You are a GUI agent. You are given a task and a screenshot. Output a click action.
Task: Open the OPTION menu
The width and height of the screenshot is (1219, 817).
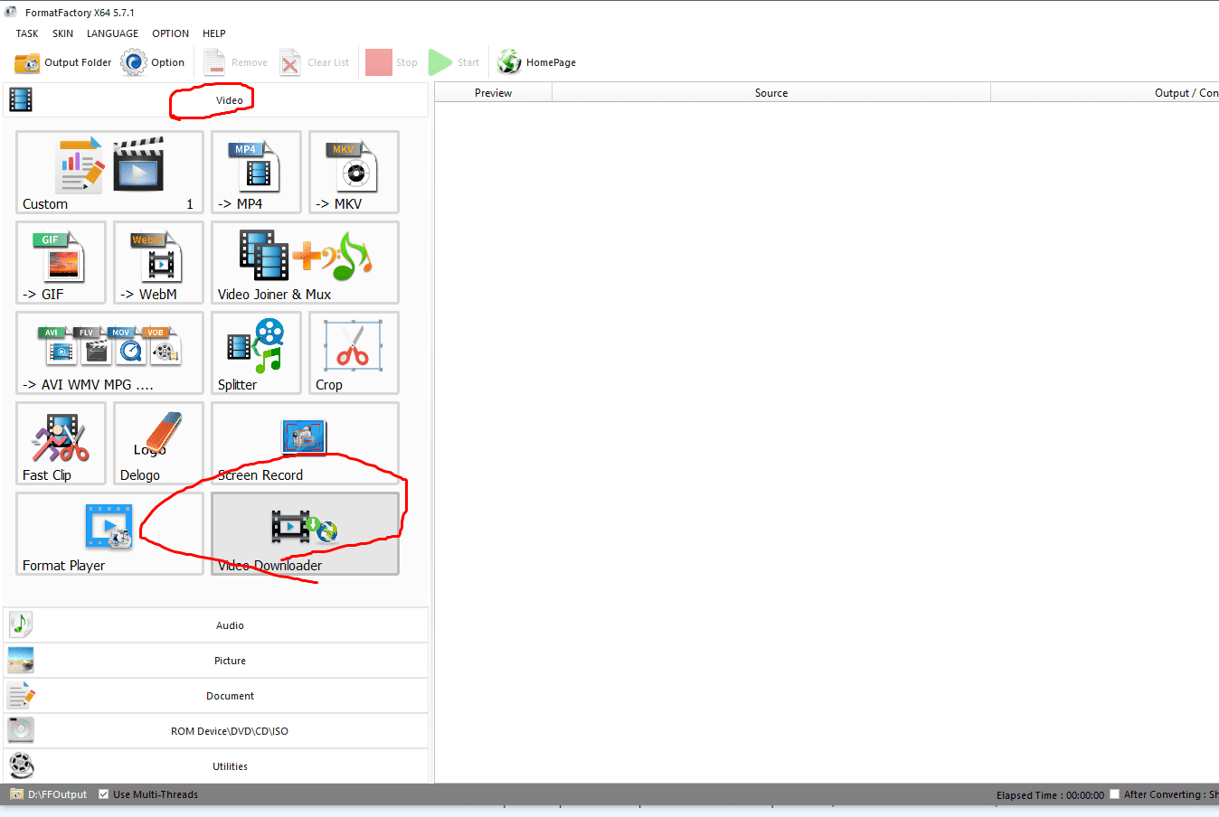coord(171,33)
